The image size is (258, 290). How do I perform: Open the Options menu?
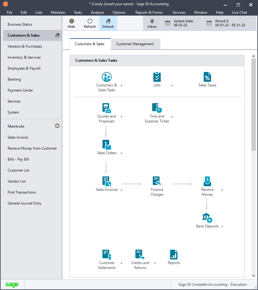(x=119, y=13)
